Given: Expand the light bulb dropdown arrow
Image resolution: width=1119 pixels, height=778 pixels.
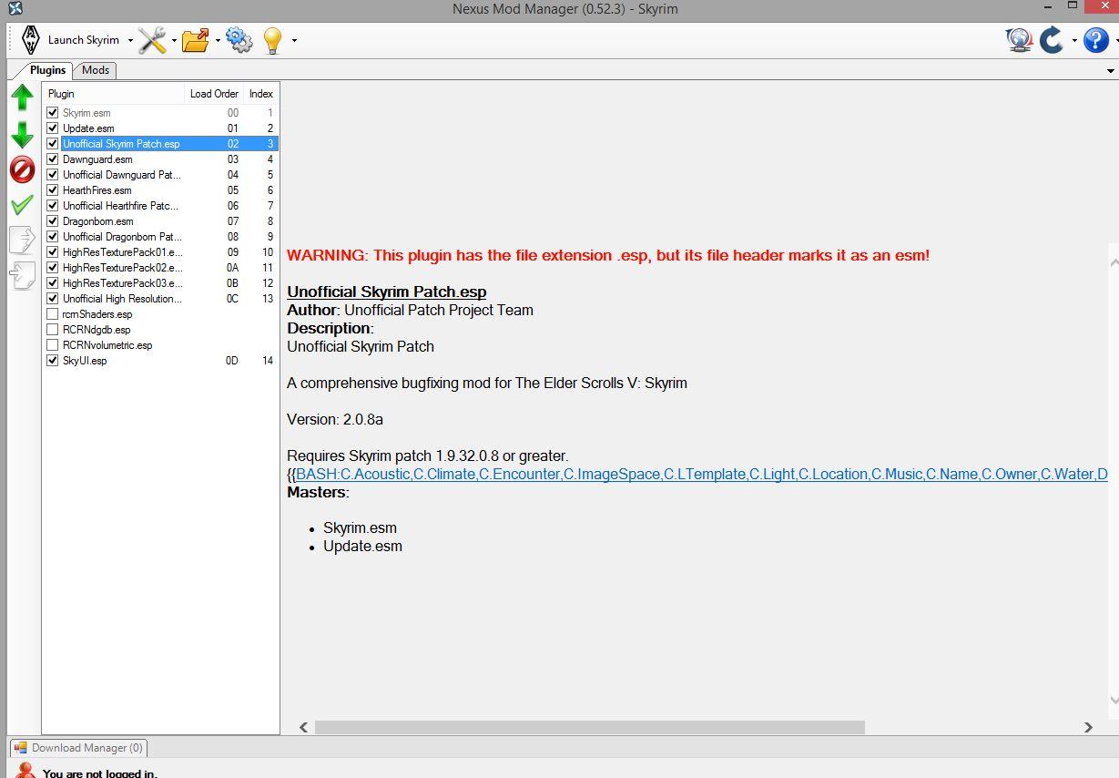Looking at the screenshot, I should point(294,40).
